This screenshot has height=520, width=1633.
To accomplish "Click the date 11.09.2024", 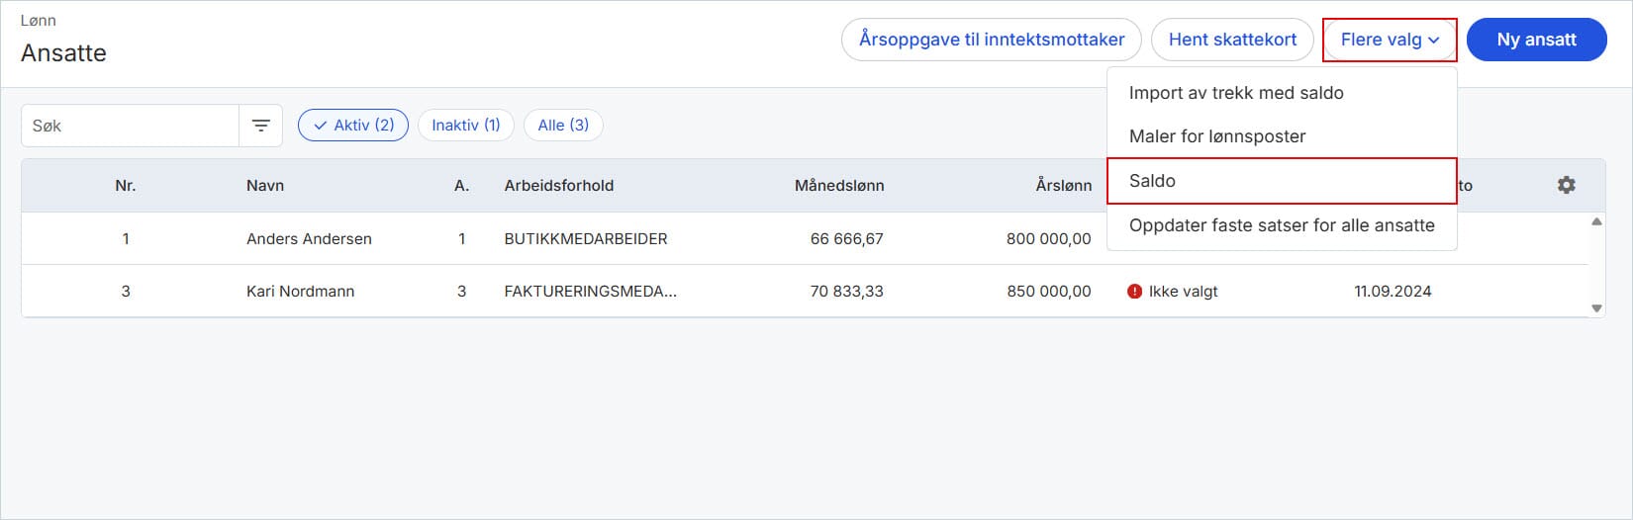I will coord(1393,292).
